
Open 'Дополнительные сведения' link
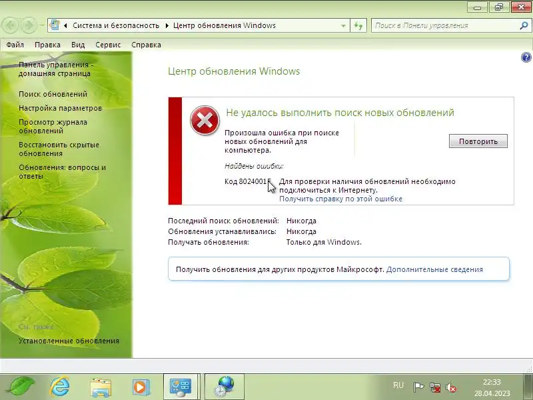coord(434,269)
